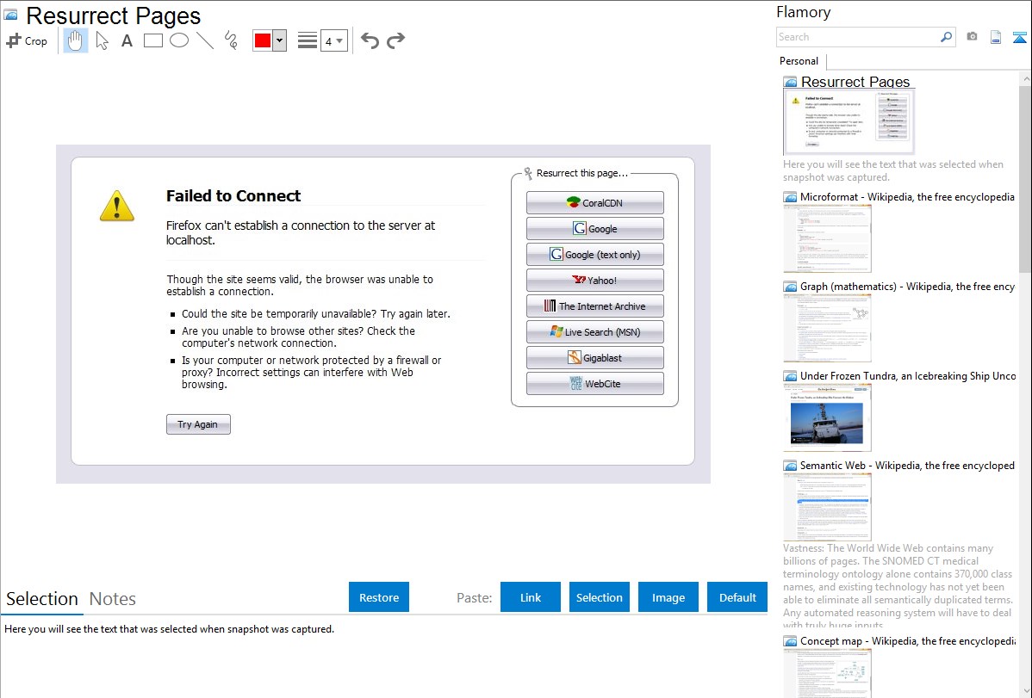Open Graph (mathematics) snapshot title
The image size is (1032, 698).
click(x=907, y=287)
